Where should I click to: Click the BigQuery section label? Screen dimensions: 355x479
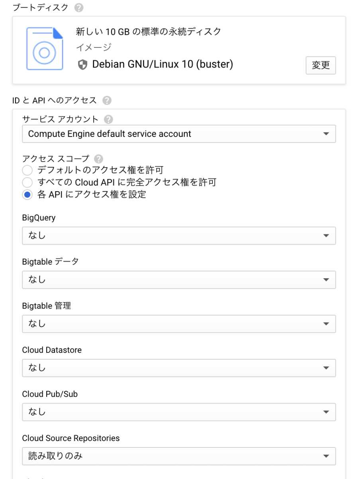39,218
